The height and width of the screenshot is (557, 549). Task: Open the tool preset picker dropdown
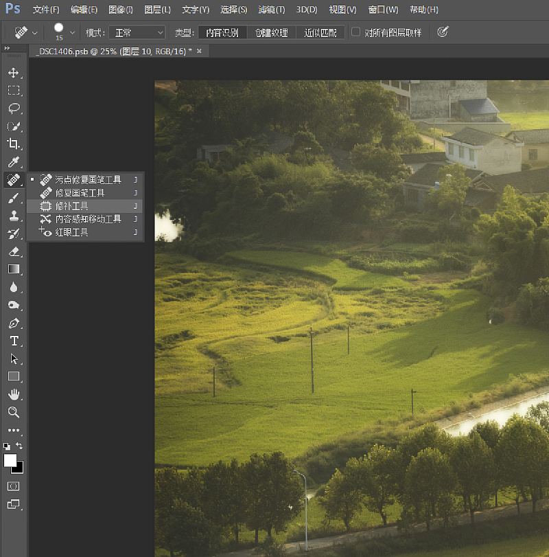point(35,33)
